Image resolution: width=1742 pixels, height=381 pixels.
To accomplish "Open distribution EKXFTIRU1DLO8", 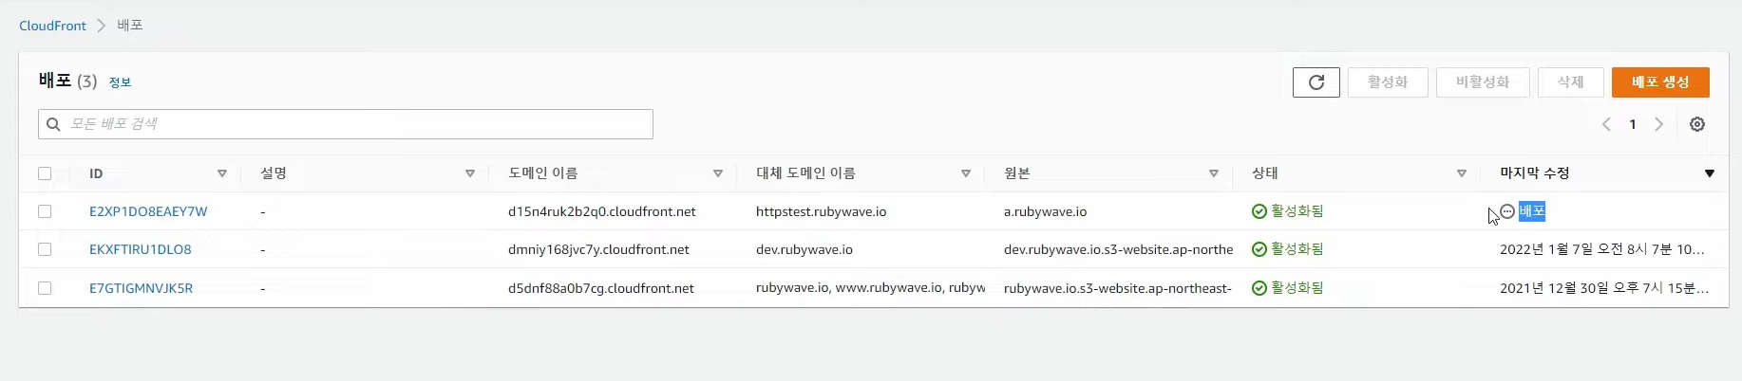I will [141, 249].
